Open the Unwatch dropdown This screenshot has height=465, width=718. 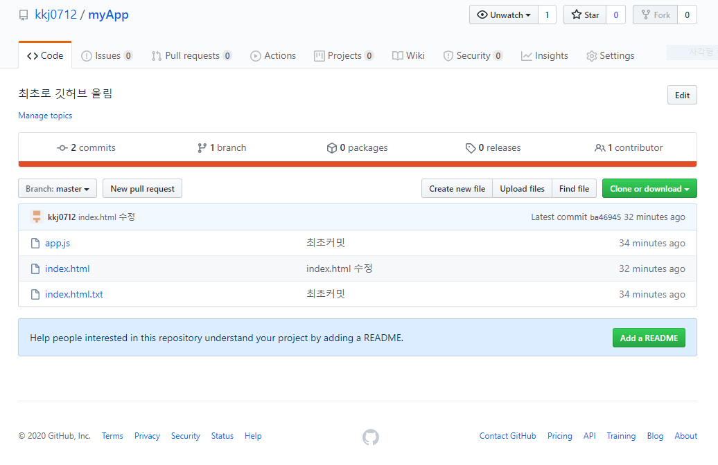[x=504, y=15]
